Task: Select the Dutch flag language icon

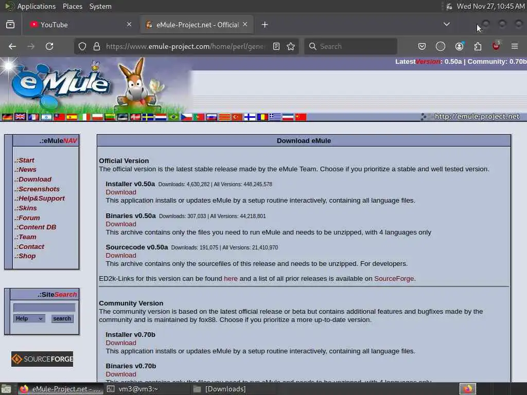Action: pos(161,117)
